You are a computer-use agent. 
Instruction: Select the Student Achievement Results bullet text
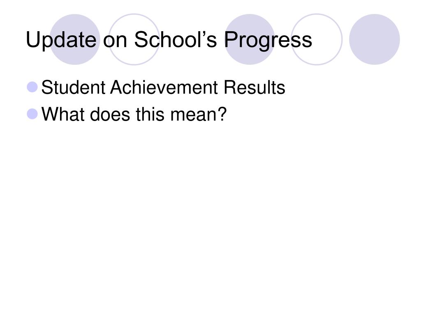click(163, 87)
